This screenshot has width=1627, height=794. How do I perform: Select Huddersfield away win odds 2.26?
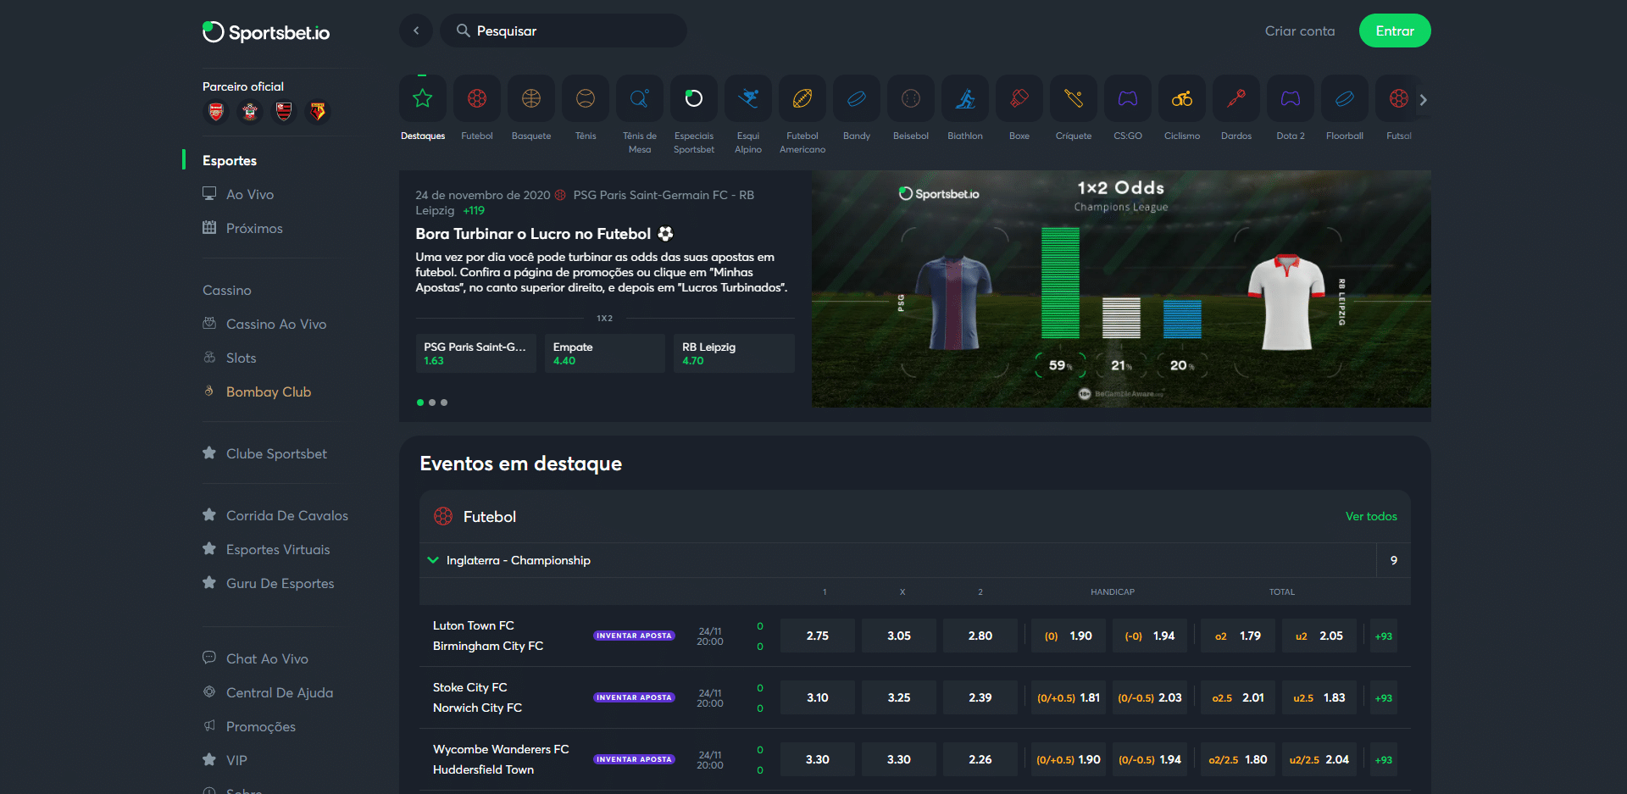coord(980,759)
